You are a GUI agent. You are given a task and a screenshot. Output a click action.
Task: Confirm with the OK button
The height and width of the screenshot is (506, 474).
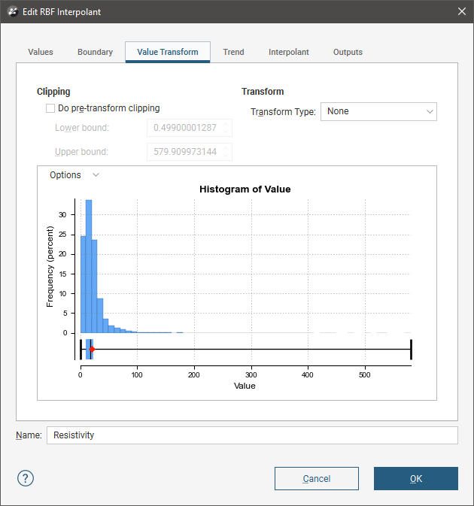[x=415, y=479]
